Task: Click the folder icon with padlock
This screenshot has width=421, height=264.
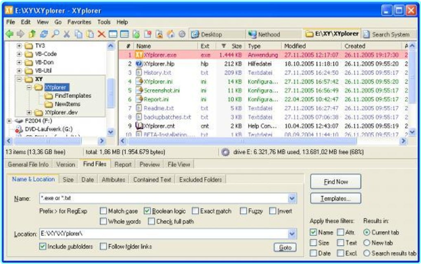Action: [159, 34]
